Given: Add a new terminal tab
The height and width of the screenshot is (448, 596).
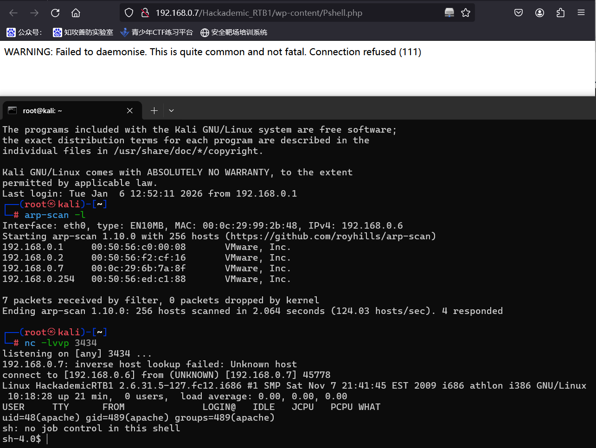Looking at the screenshot, I should coord(154,110).
